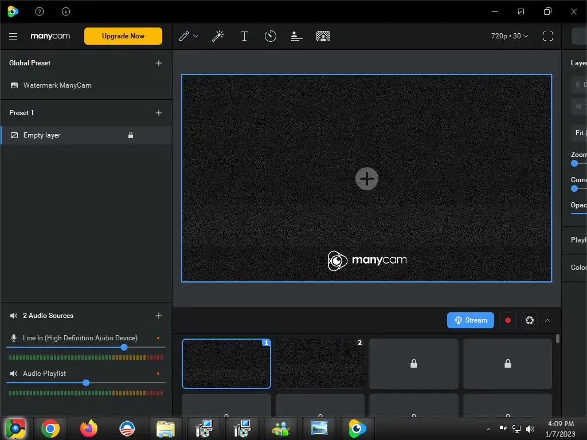Click the Windows Start button
This screenshot has height=440, width=587.
point(15,429)
